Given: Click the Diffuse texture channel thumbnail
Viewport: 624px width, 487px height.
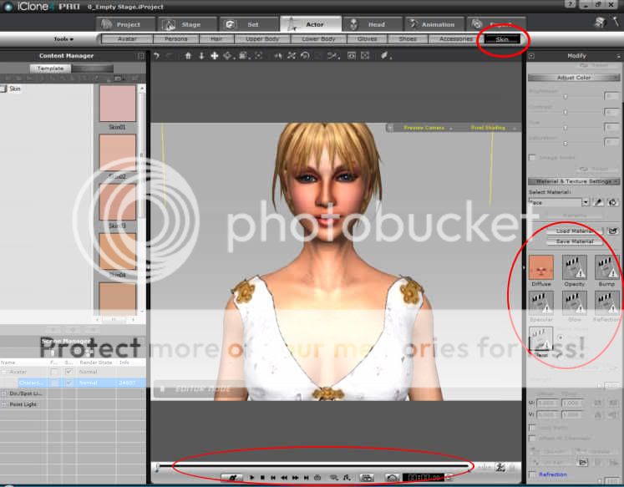Looking at the screenshot, I should coord(541,267).
